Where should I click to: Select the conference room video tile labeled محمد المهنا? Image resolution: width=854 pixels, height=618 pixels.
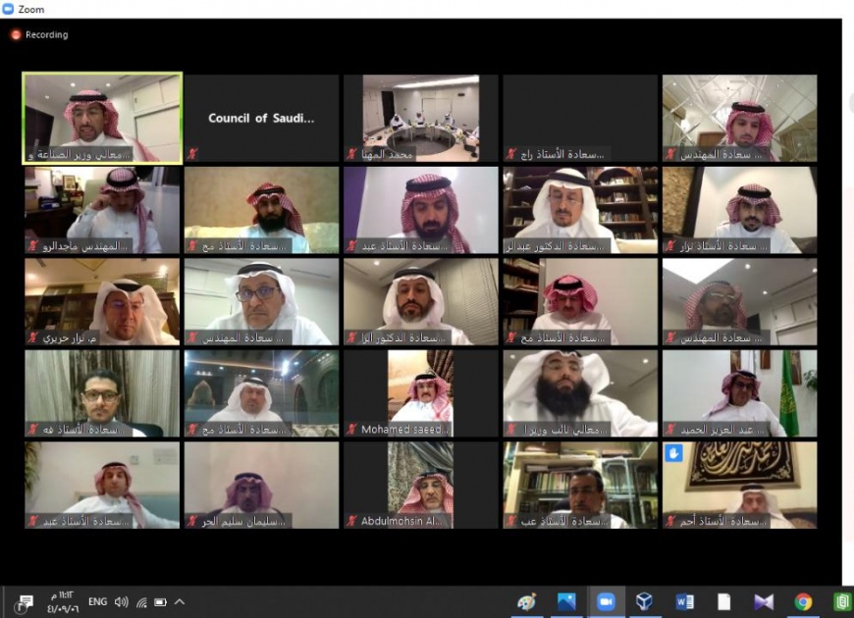point(420,119)
